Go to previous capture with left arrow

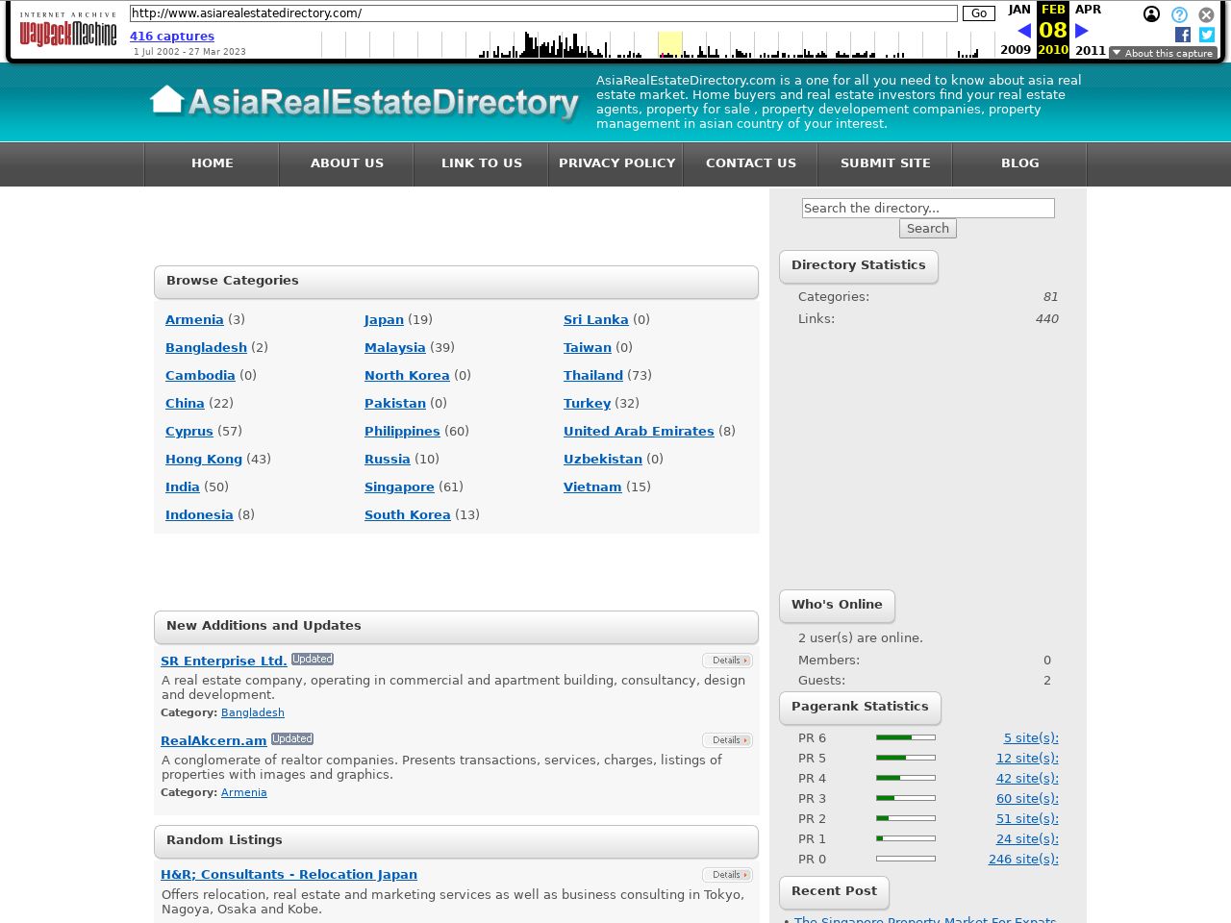click(x=1023, y=31)
